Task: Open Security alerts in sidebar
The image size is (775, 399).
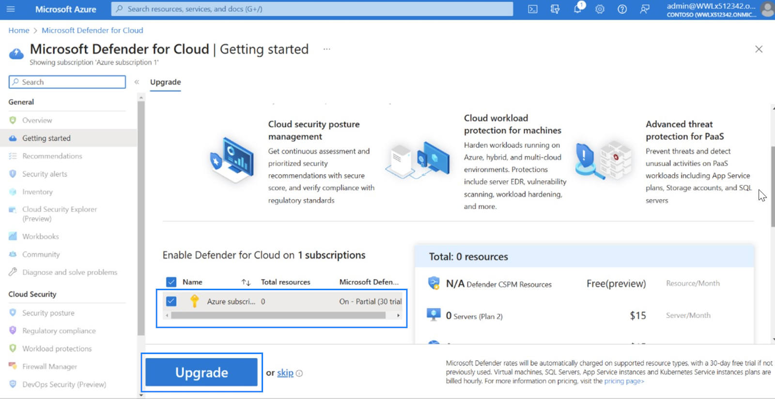Action: (45, 174)
